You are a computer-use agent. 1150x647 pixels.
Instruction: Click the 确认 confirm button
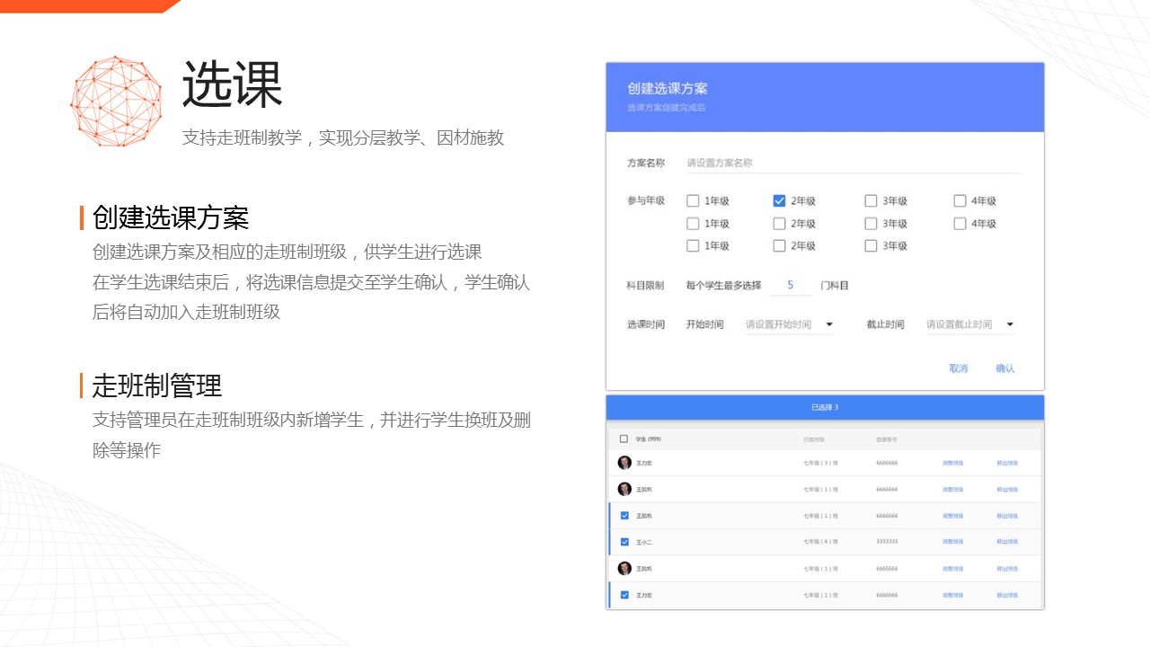coord(1005,368)
